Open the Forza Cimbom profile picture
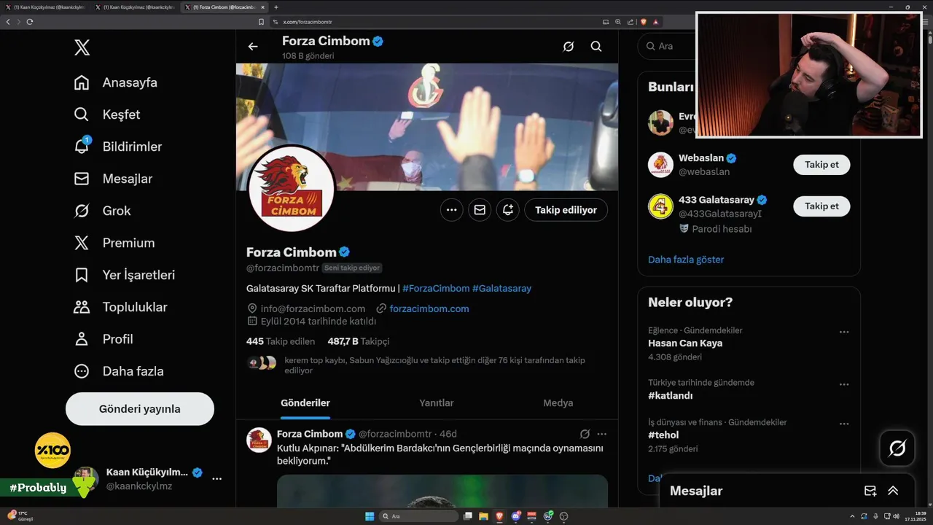This screenshot has width=933, height=525. click(292, 189)
